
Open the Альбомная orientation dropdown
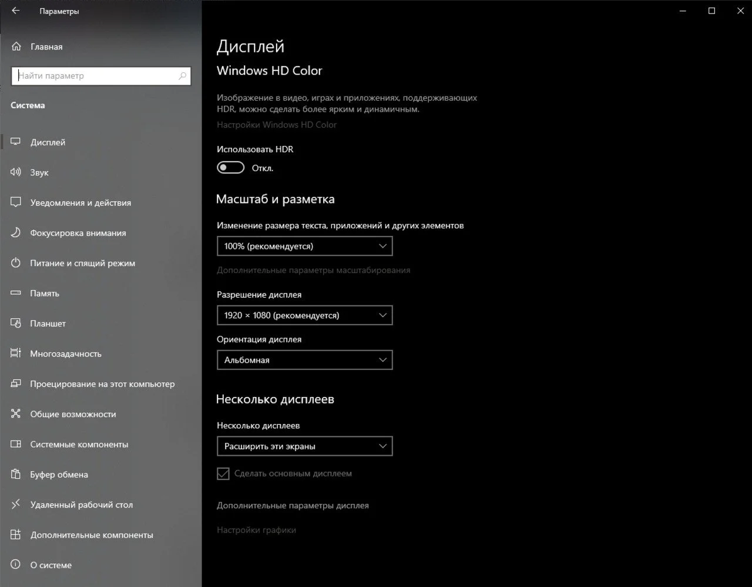tap(304, 360)
